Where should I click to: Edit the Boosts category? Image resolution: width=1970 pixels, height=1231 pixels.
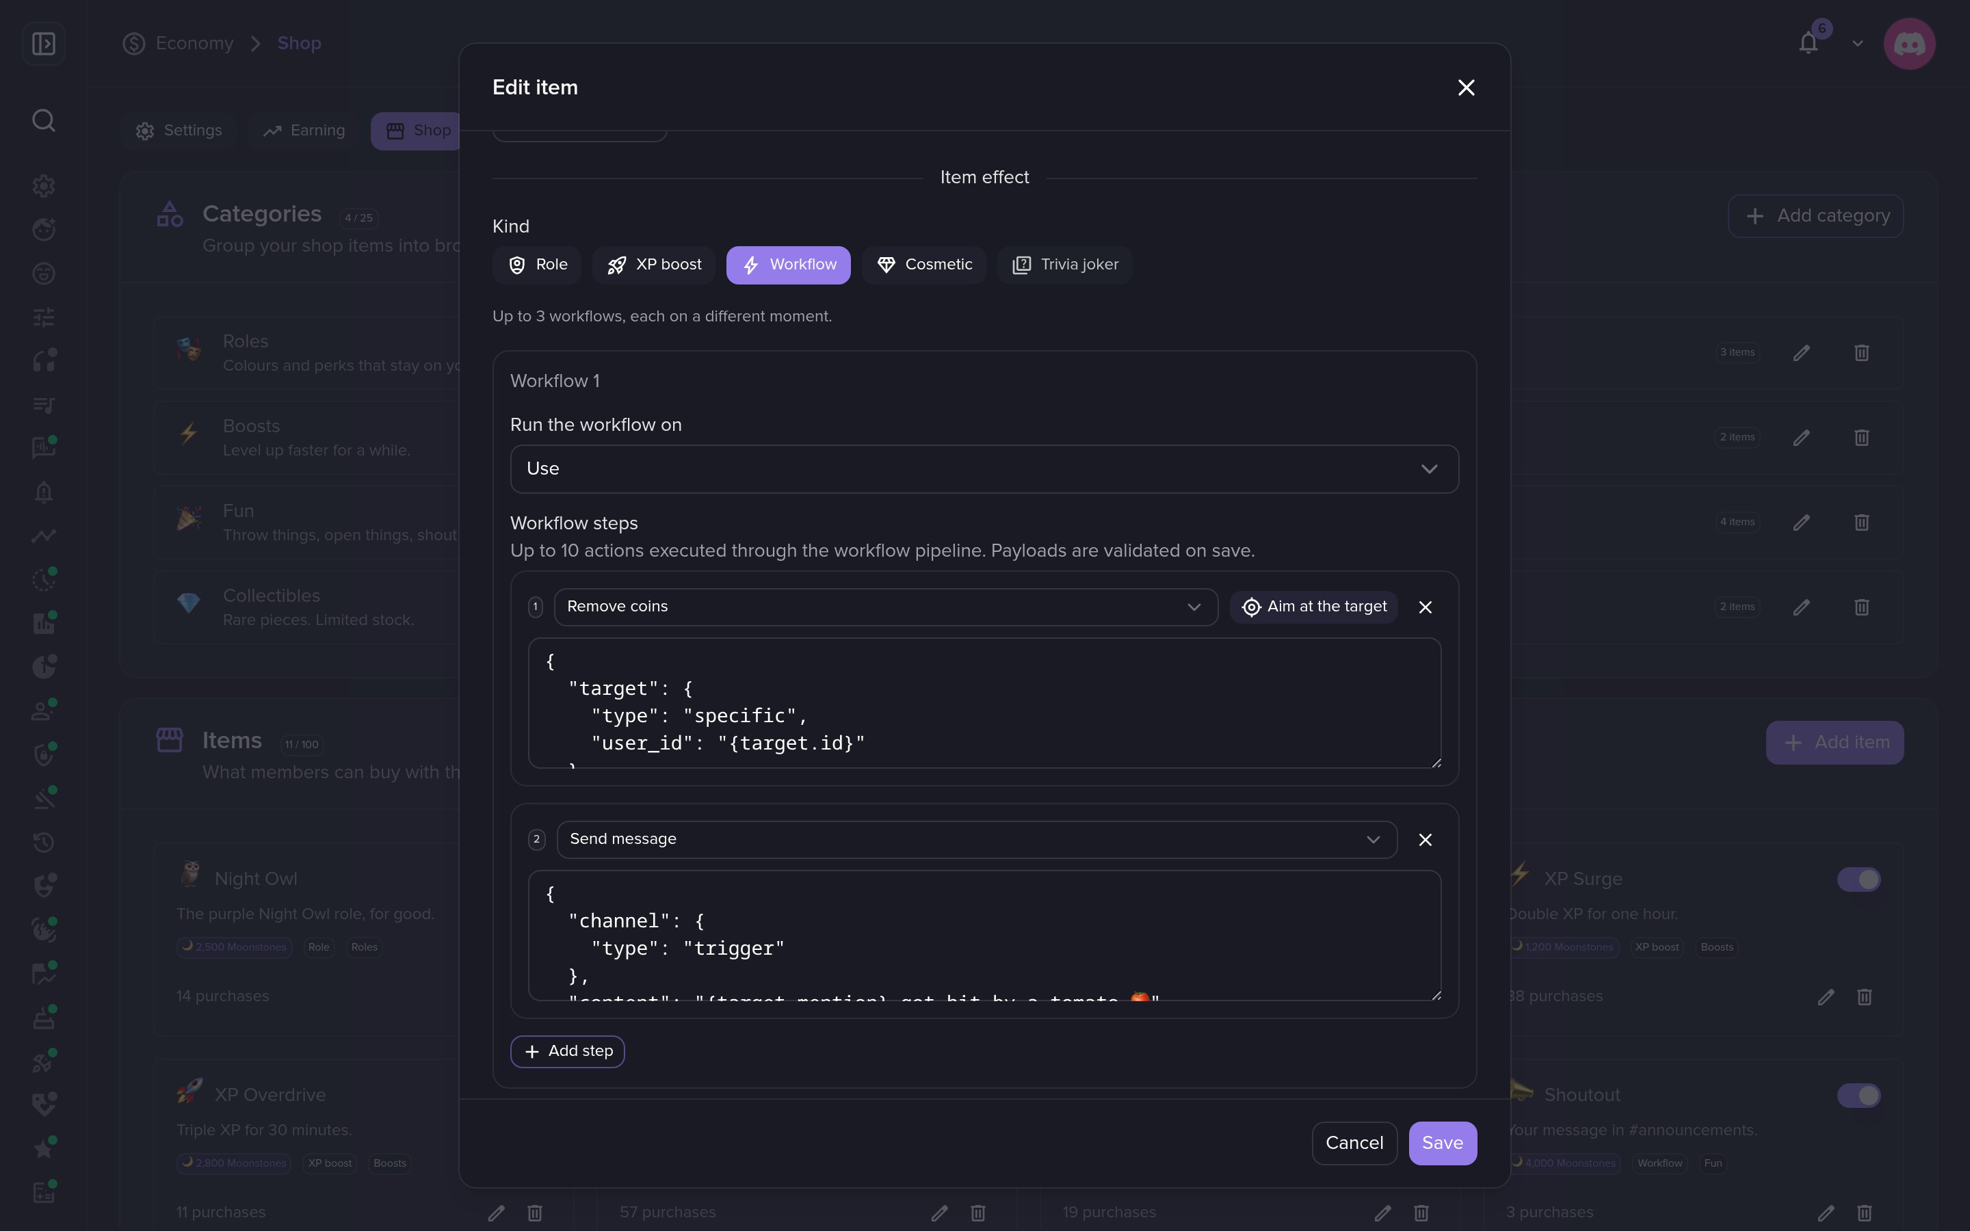pyautogui.click(x=1802, y=437)
